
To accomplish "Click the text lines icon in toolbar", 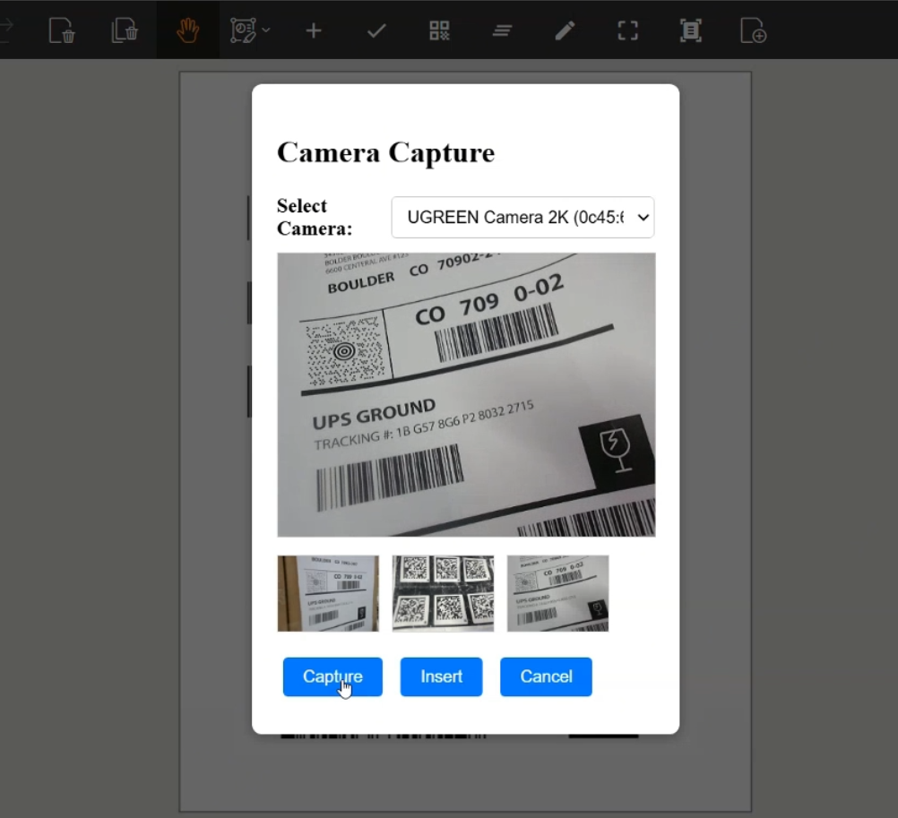I will coord(501,30).
